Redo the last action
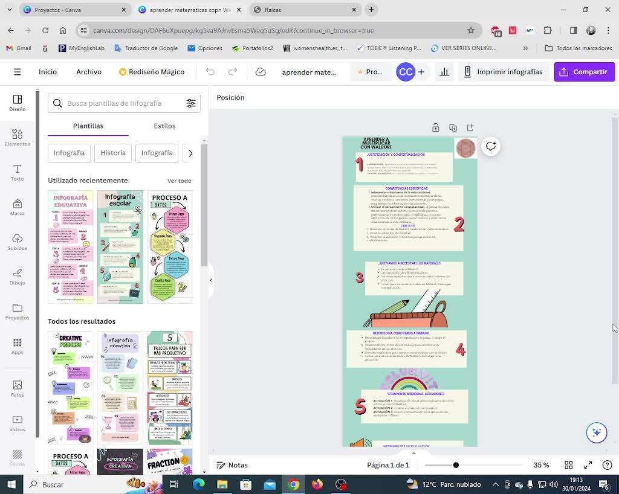Image resolution: width=619 pixels, height=494 pixels. pos(233,72)
